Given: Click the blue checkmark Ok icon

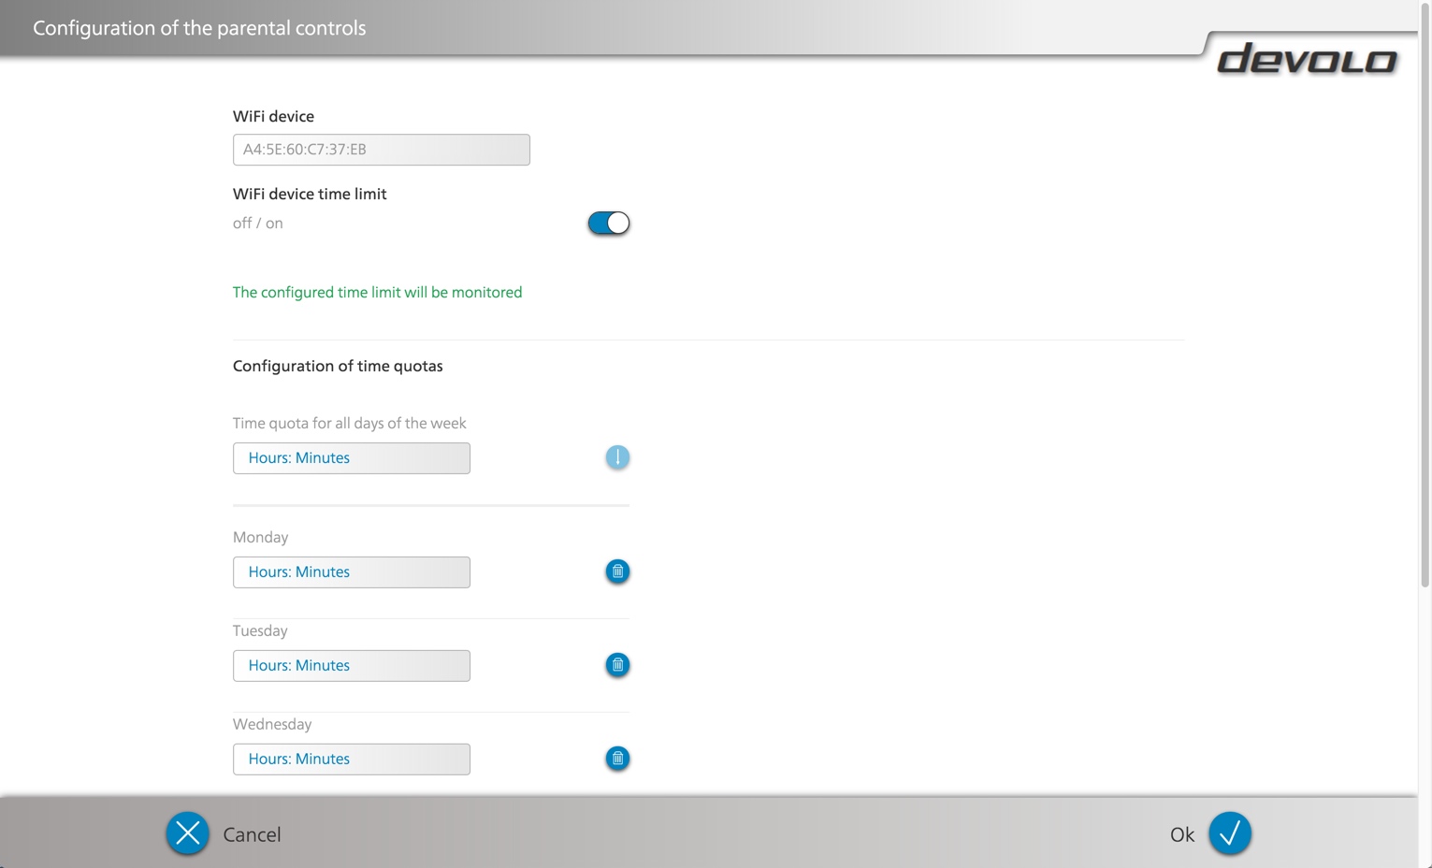Looking at the screenshot, I should tap(1229, 833).
